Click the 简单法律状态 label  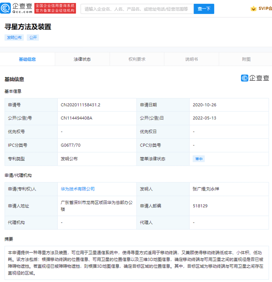[x=153, y=159]
